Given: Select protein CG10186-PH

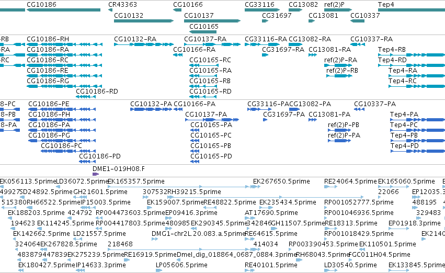Looking at the screenshot, I should 62,120.
